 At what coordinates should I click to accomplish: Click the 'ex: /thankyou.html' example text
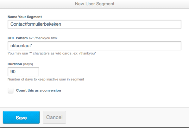(x=43, y=38)
